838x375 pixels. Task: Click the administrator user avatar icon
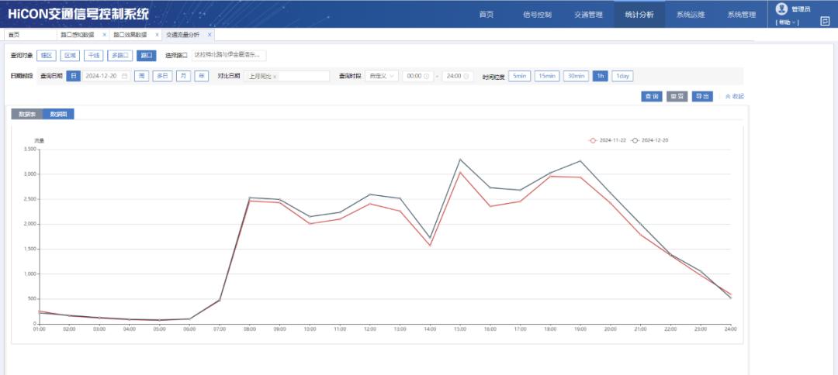tap(781, 9)
